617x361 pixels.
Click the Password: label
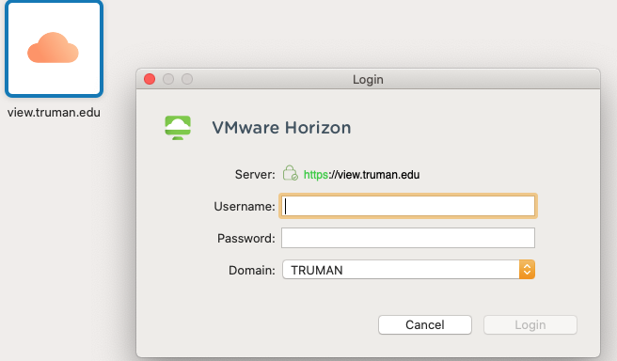(245, 238)
